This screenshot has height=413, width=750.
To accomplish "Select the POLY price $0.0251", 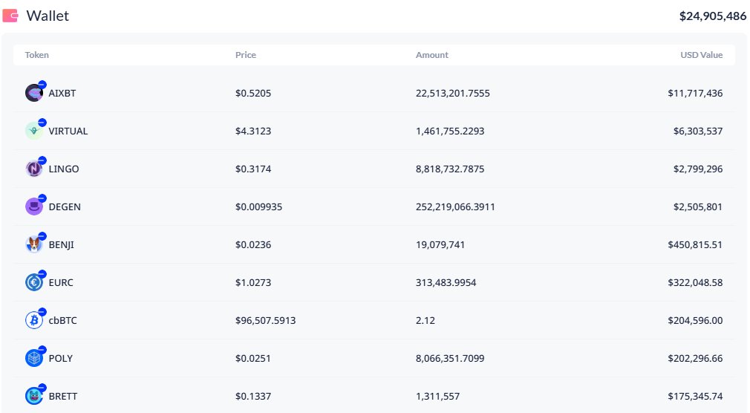I will tap(253, 359).
